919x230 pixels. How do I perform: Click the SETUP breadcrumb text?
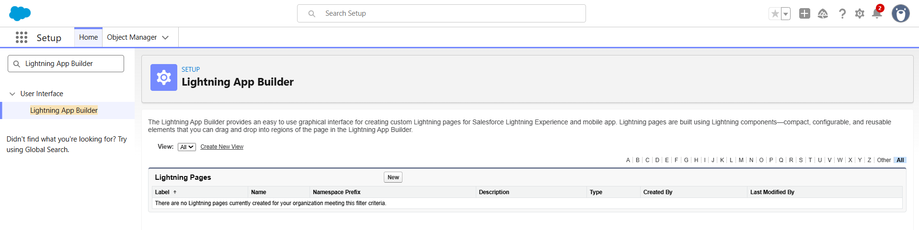[x=191, y=69]
